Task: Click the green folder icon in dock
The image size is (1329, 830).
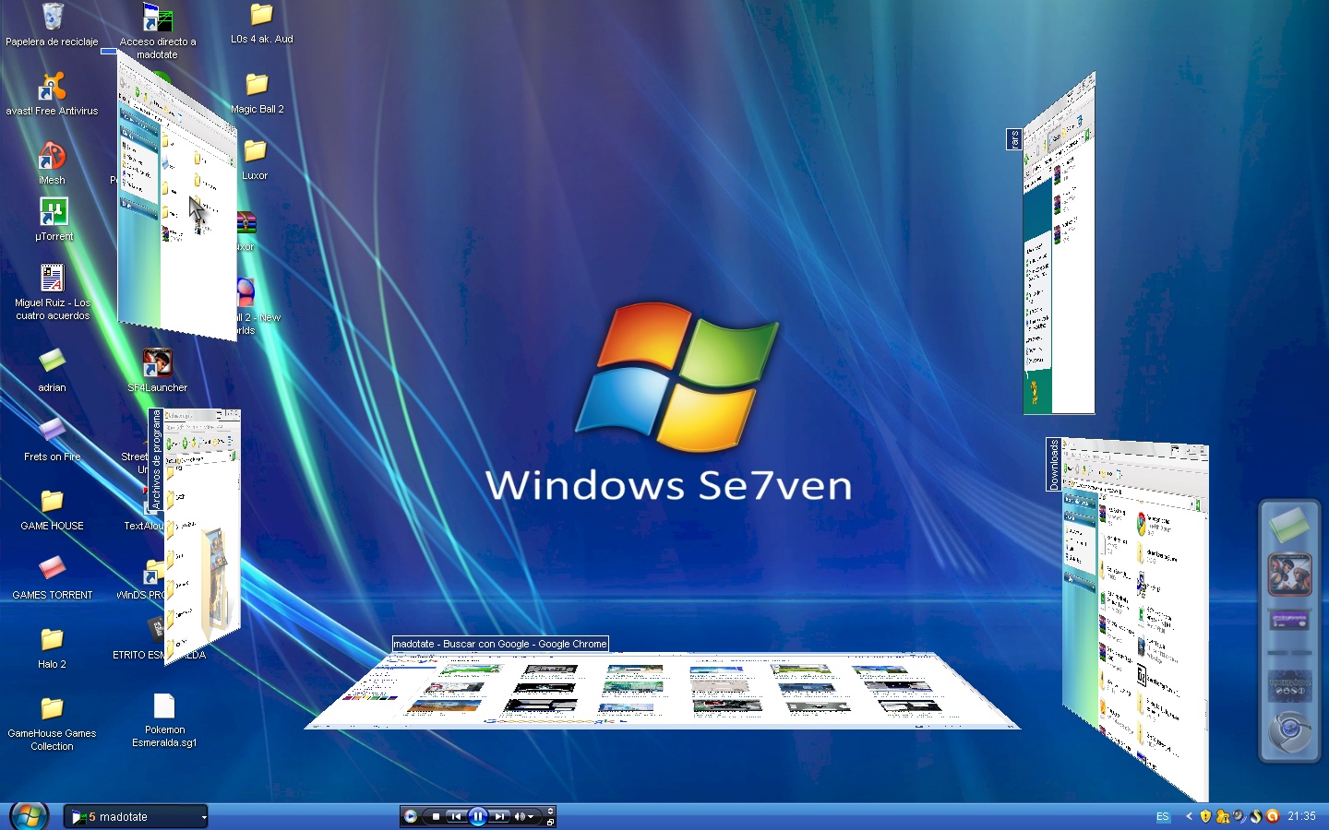Action: point(1289,526)
